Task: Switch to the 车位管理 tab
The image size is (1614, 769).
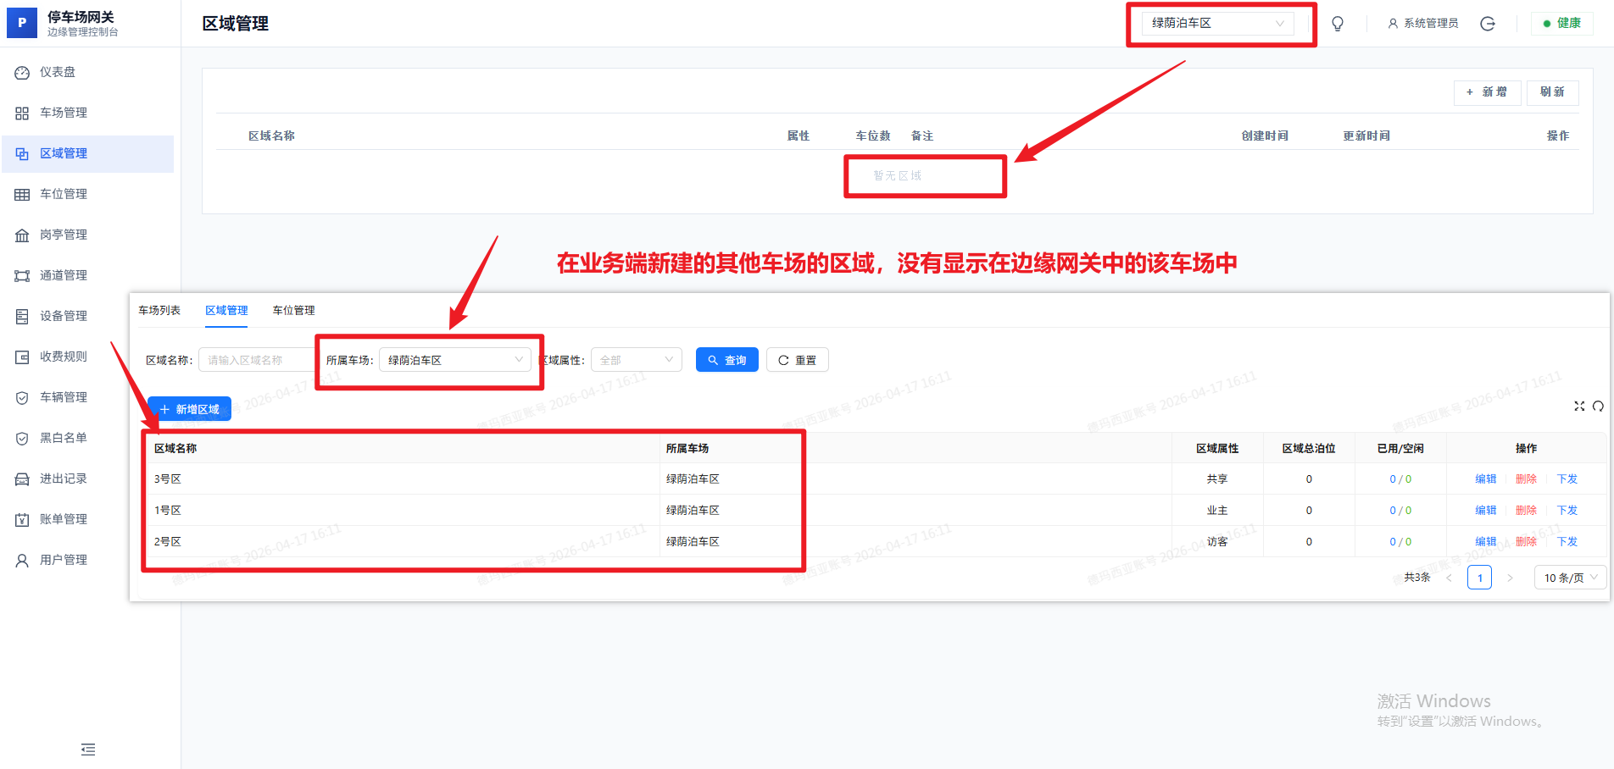Action: point(293,311)
